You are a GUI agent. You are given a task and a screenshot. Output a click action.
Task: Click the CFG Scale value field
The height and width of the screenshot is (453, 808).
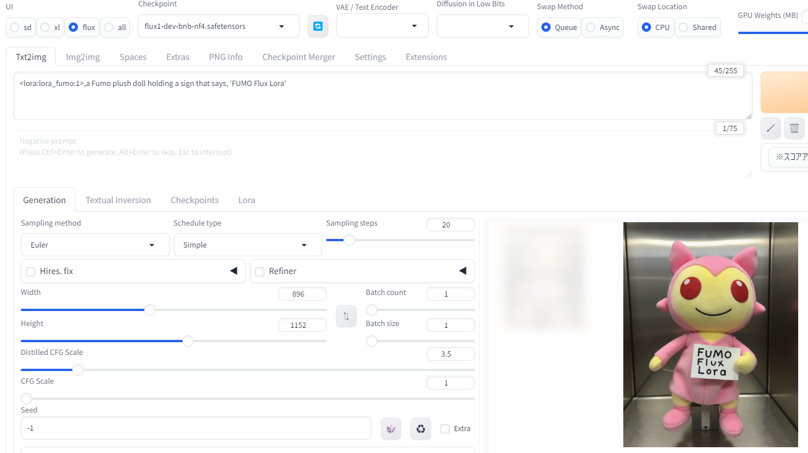[450, 383]
